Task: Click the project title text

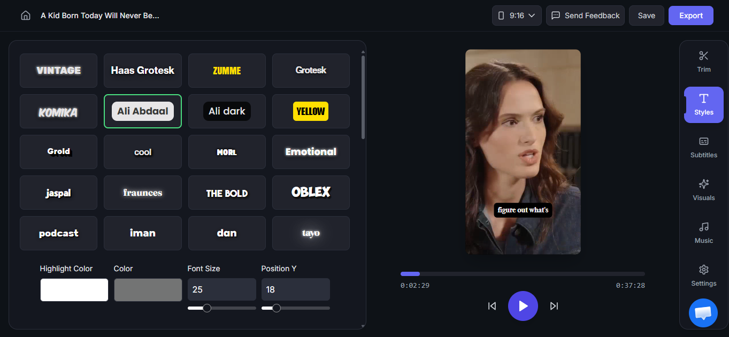Action: pos(100,16)
